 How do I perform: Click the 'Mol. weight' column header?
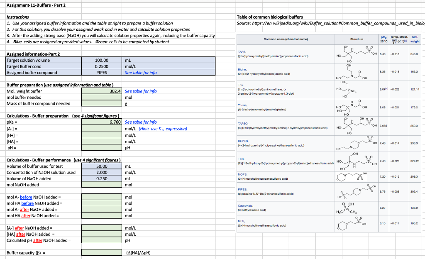[x=415, y=39]
